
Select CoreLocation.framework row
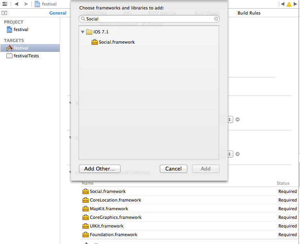[189, 200]
